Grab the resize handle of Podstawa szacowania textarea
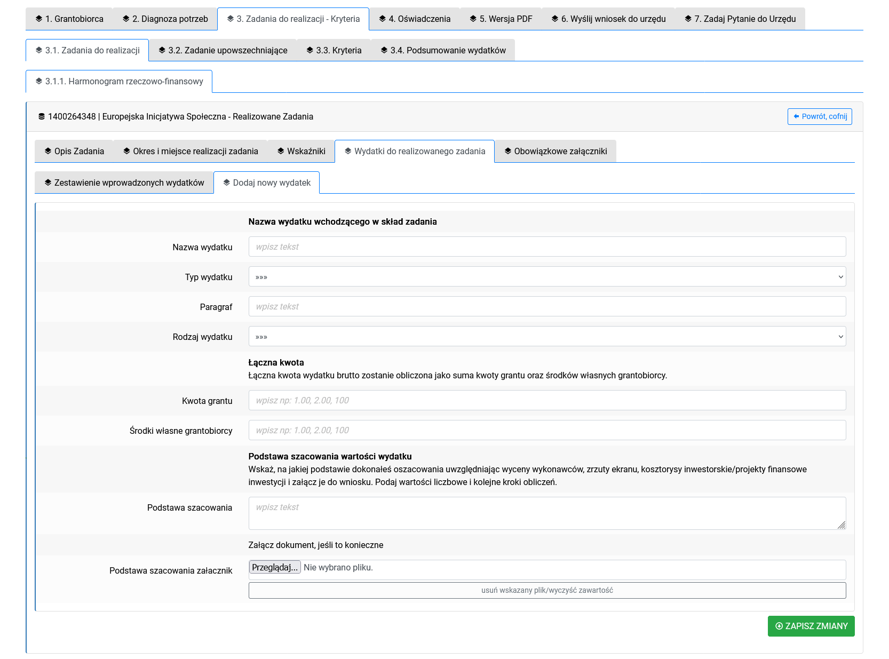889x659 pixels. tap(842, 525)
